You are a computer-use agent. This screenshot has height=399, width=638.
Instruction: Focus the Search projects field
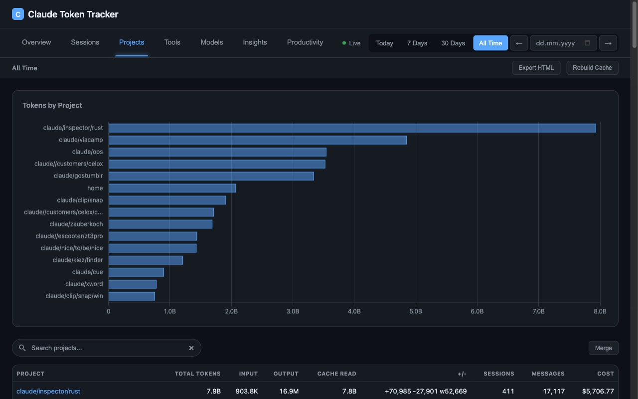coord(107,348)
